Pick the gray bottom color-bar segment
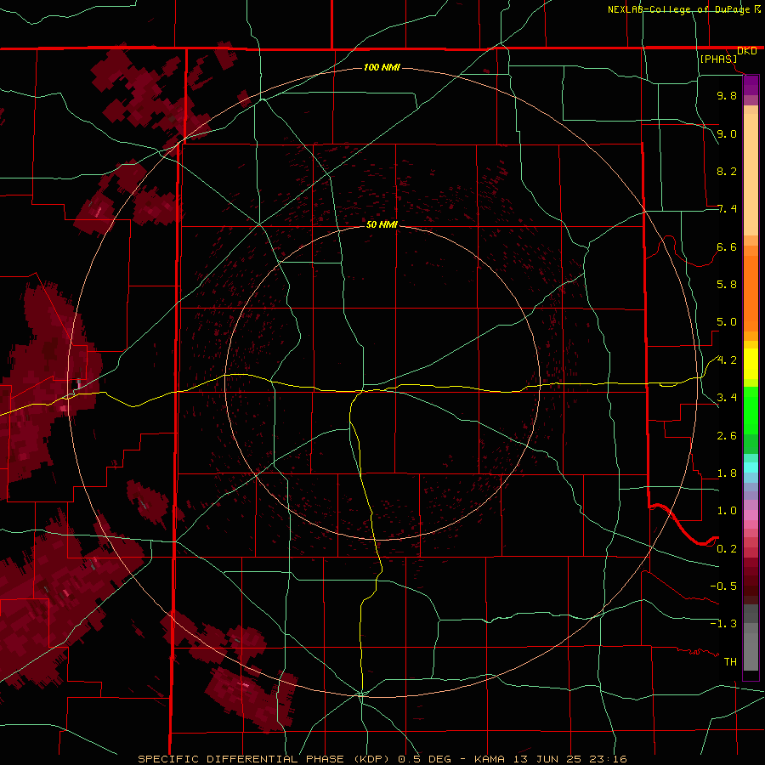765x765 pixels. (751, 651)
